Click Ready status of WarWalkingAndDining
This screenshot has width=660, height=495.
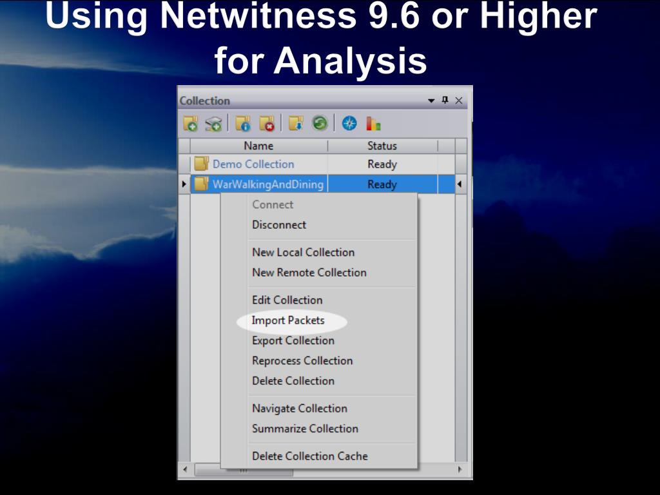[382, 184]
